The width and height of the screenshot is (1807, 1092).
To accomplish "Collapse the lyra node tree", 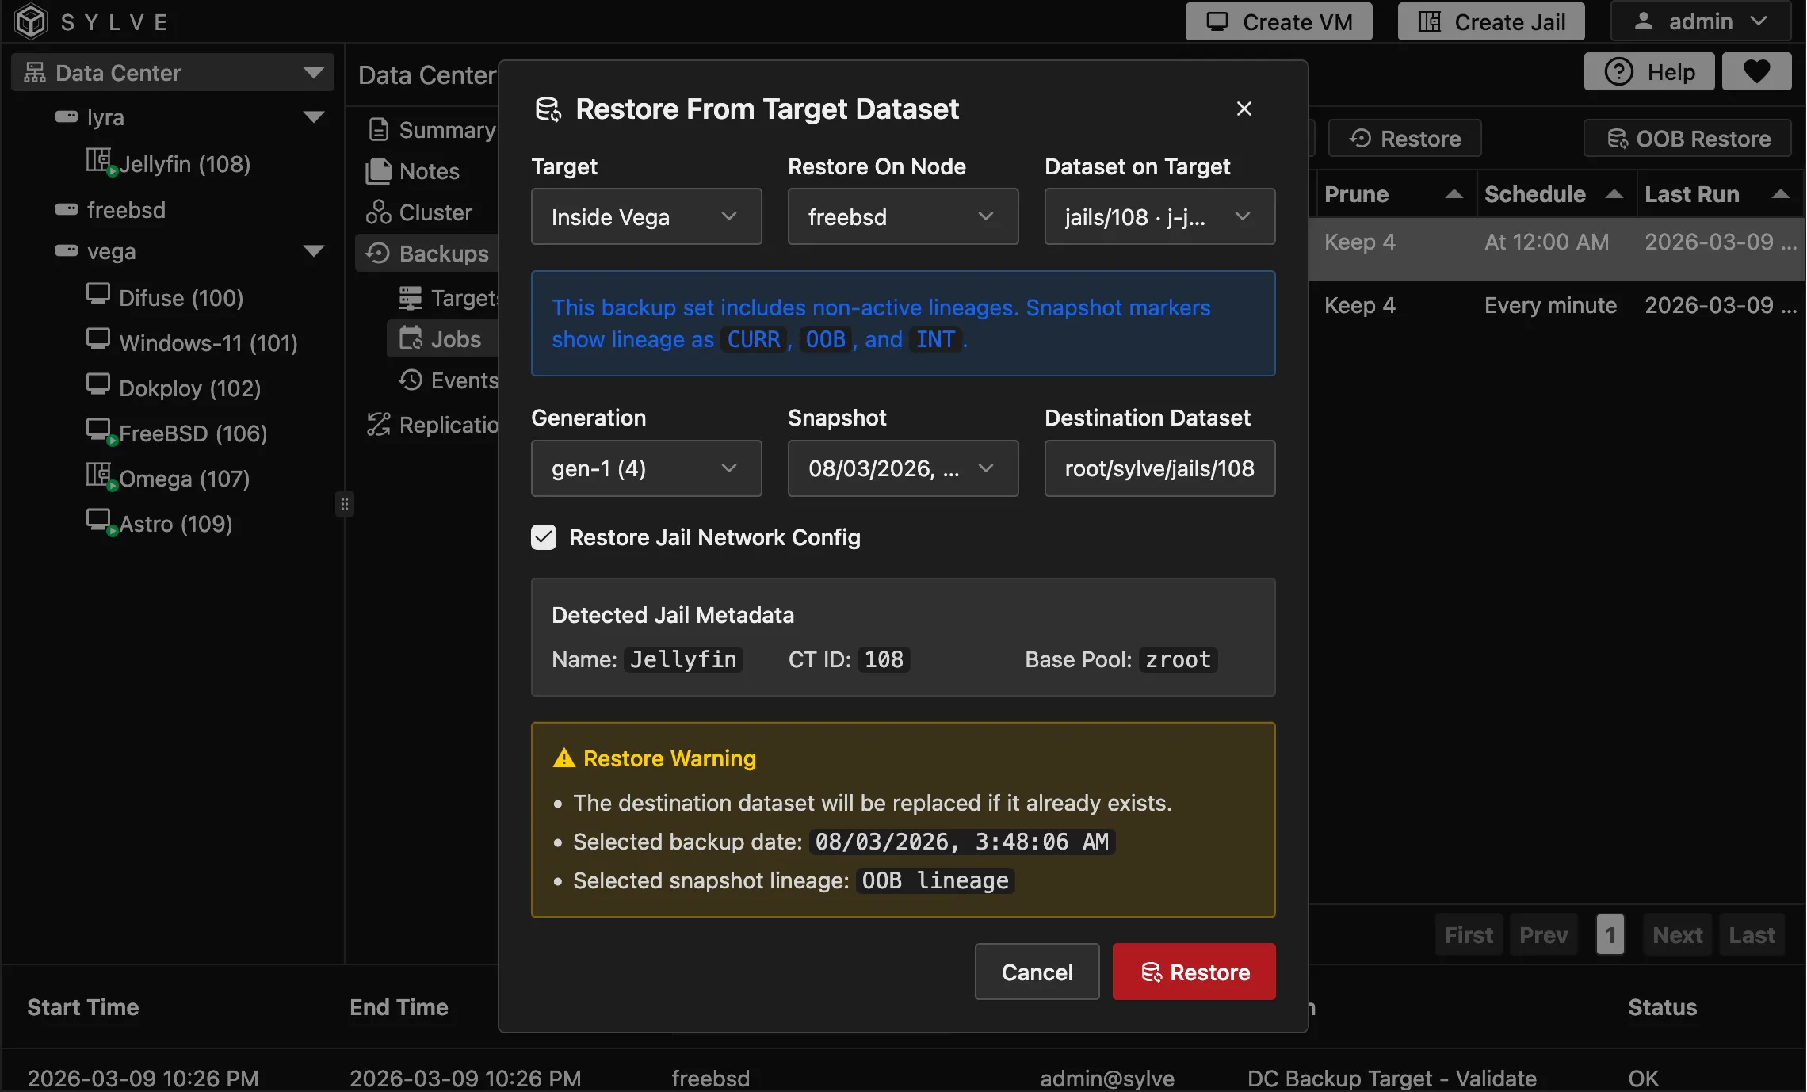I will [x=314, y=117].
